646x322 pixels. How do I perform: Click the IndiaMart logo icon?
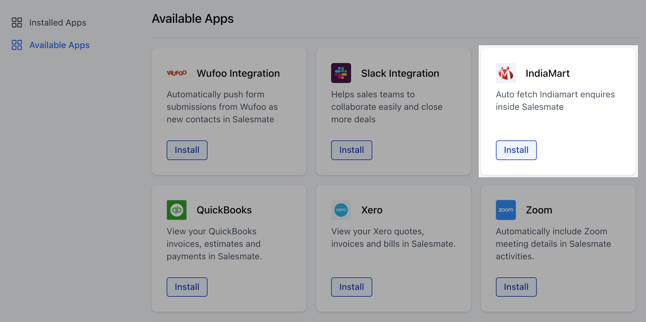506,73
